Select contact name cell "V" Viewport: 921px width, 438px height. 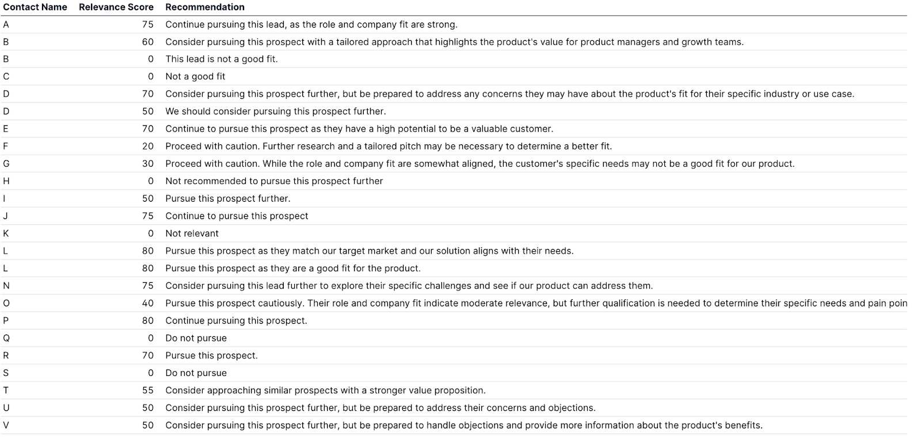point(6,425)
